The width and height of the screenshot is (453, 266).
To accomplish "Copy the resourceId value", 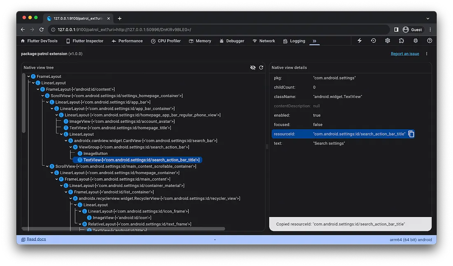I will coord(411,134).
